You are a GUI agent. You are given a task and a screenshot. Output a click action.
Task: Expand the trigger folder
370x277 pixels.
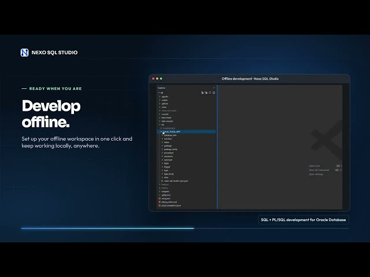(x=166, y=167)
